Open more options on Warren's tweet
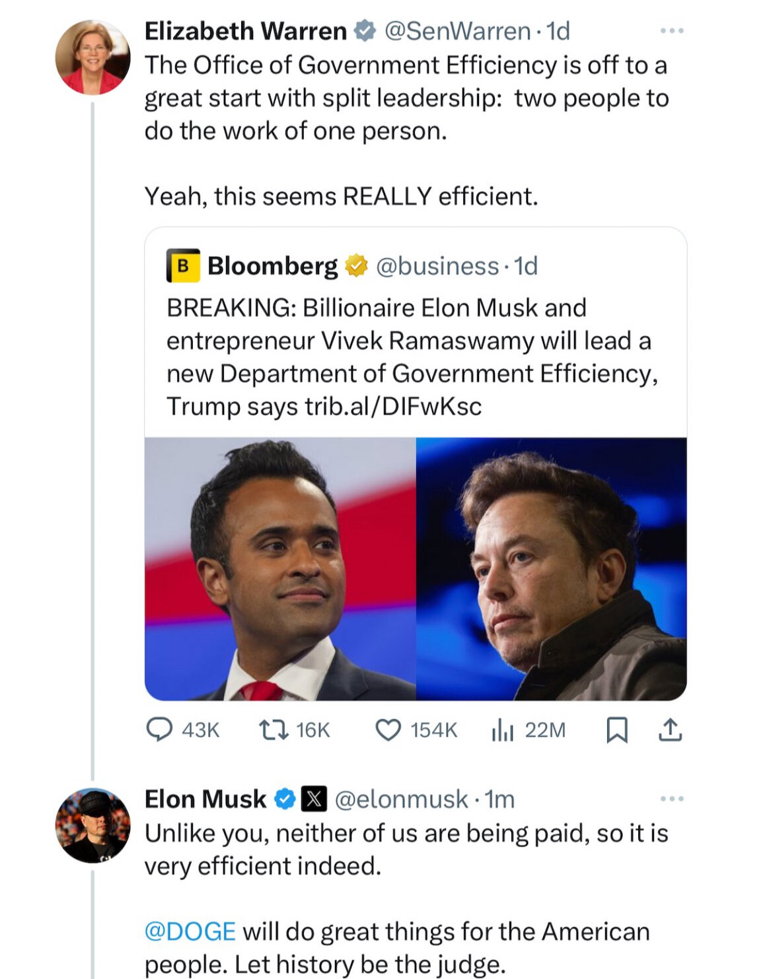Viewport: 773px width, 979px height. 672,30
